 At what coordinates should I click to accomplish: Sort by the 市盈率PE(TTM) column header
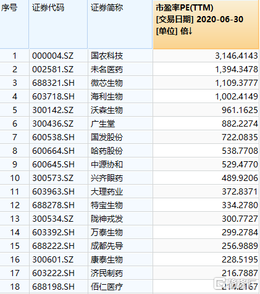click(x=206, y=24)
